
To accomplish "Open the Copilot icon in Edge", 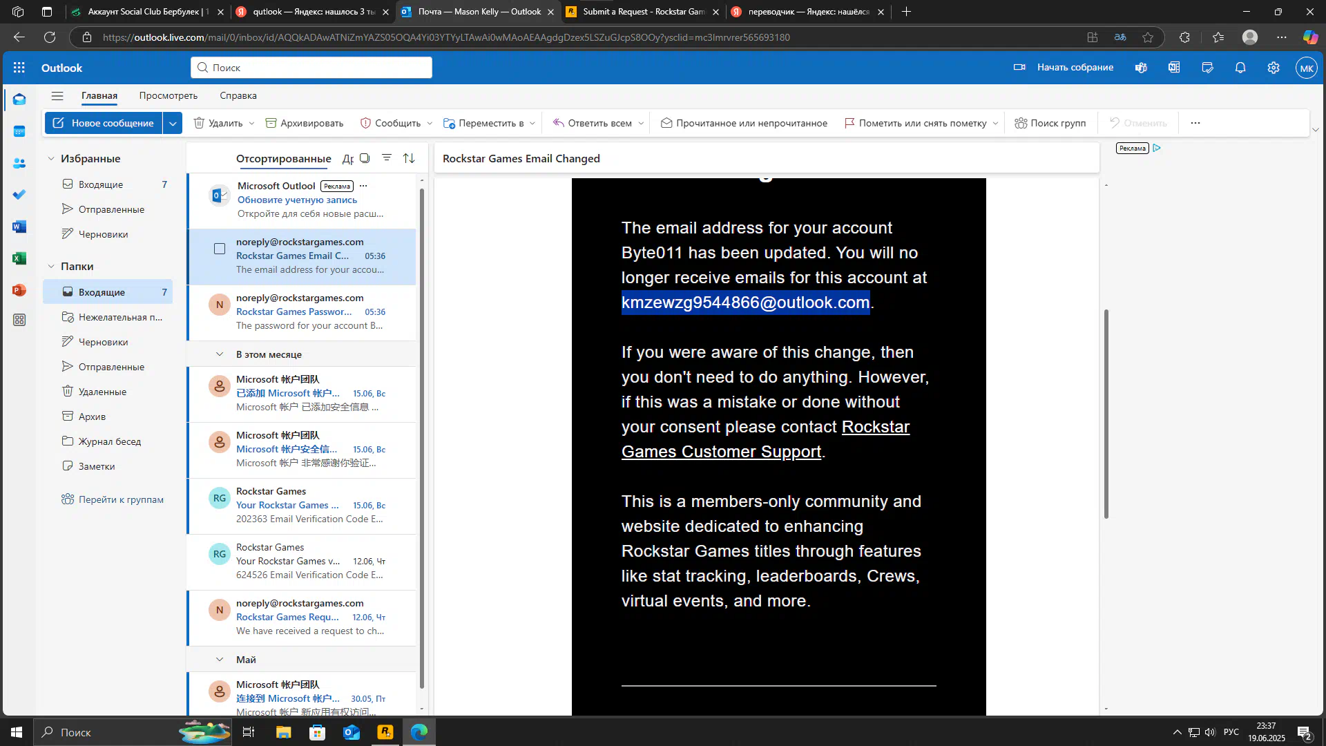I will pos(1310,37).
